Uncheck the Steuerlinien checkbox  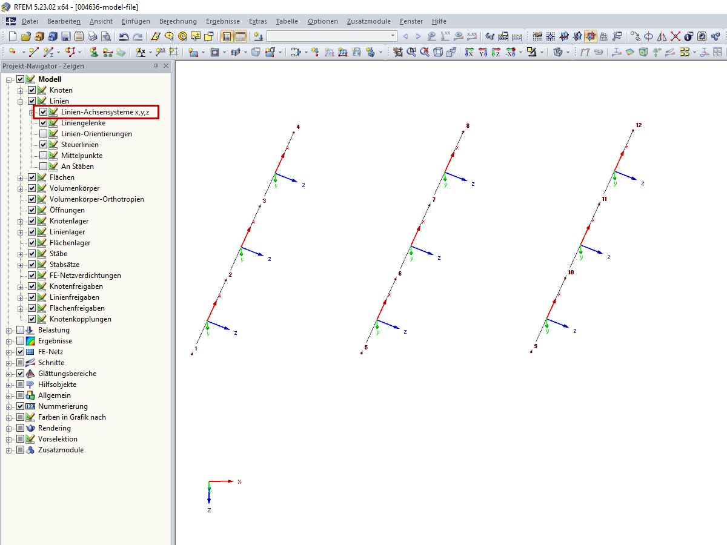[x=44, y=145]
